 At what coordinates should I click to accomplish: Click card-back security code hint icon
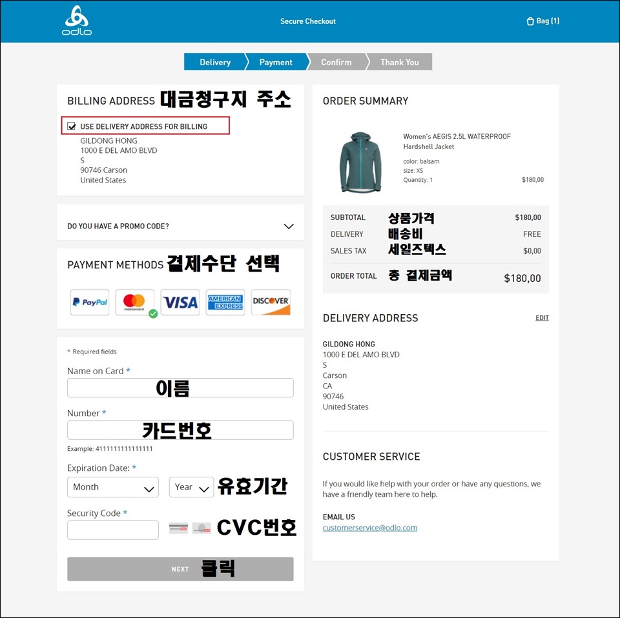(178, 528)
